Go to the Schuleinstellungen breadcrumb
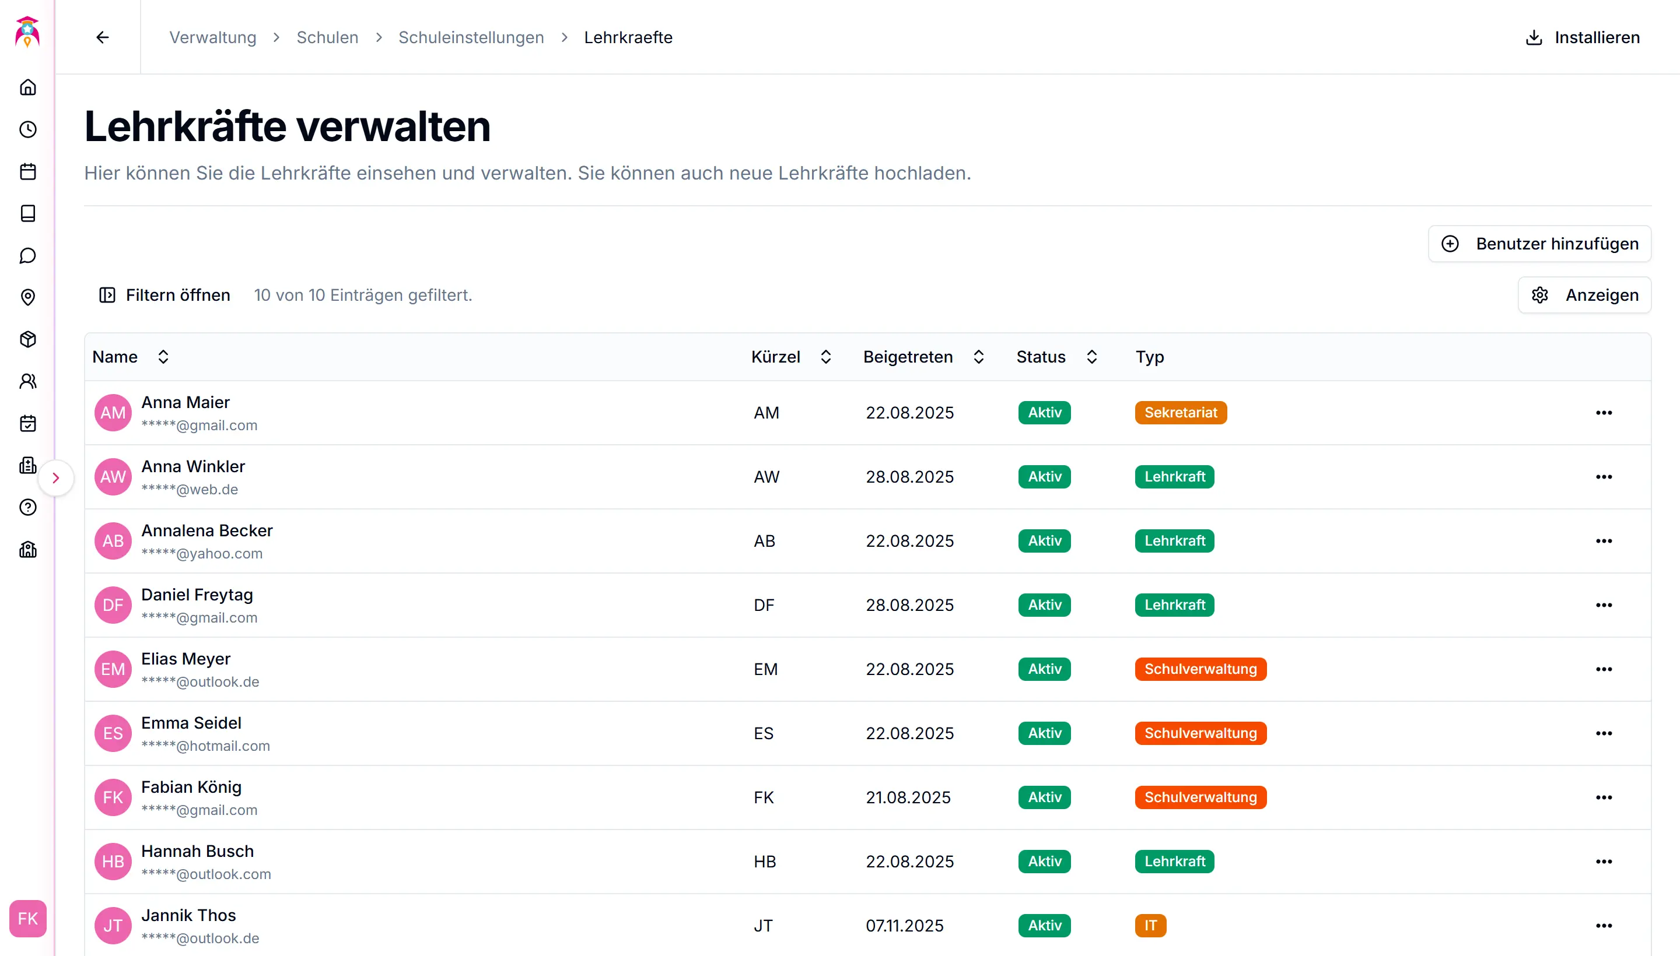 (x=471, y=37)
